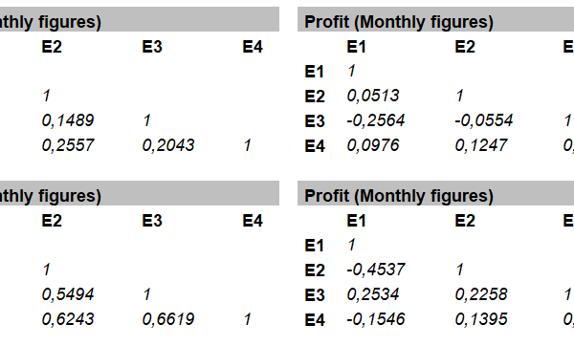Select the 0,1395 cell
This screenshot has height=346, width=574.
click(x=481, y=319)
